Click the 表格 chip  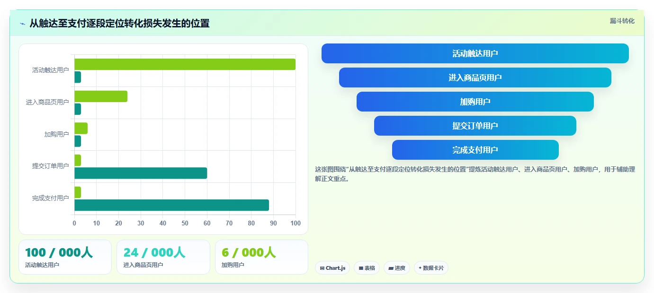tap(367, 268)
